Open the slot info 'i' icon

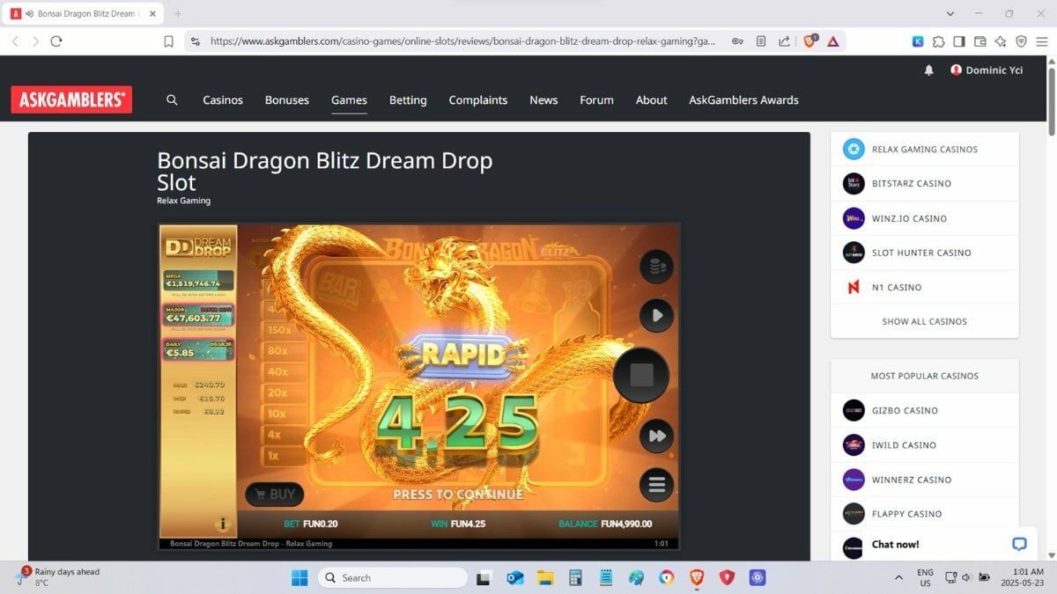[x=223, y=524]
